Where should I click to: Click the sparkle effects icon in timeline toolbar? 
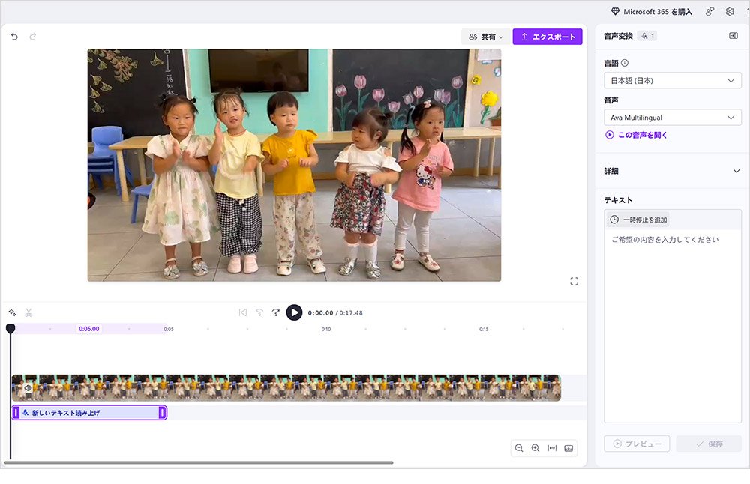[x=11, y=312]
